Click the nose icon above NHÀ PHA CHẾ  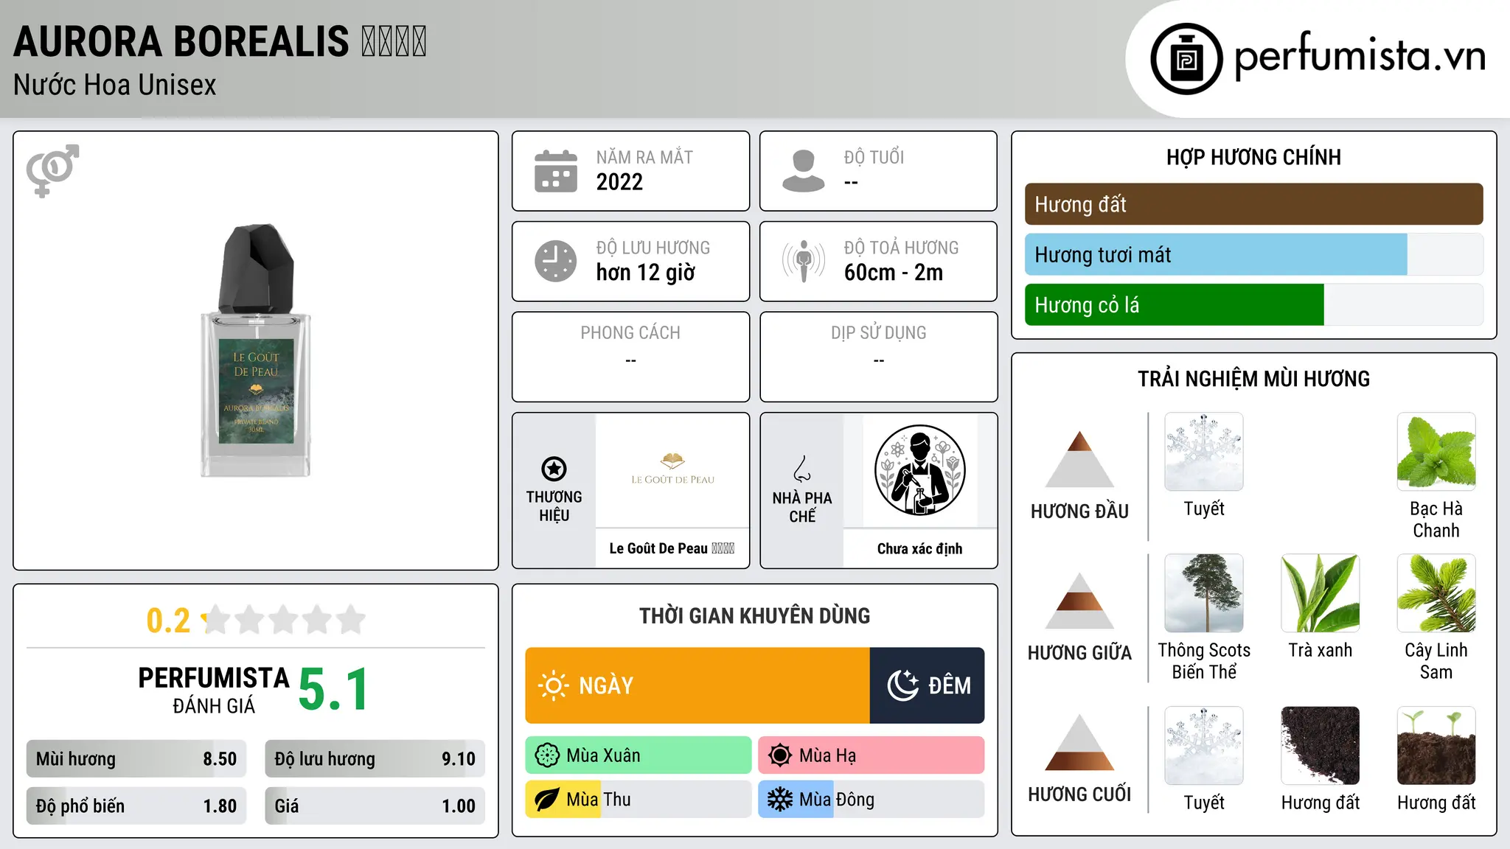(x=802, y=468)
